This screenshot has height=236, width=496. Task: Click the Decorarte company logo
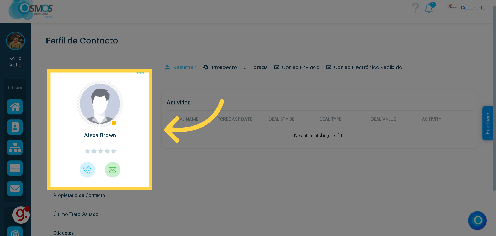(x=452, y=7)
